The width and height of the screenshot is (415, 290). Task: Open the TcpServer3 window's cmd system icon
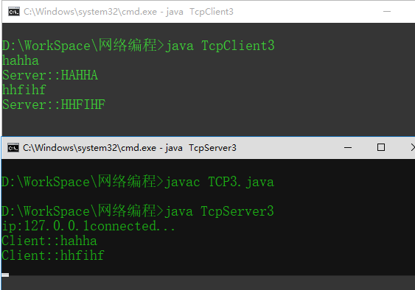point(13,148)
